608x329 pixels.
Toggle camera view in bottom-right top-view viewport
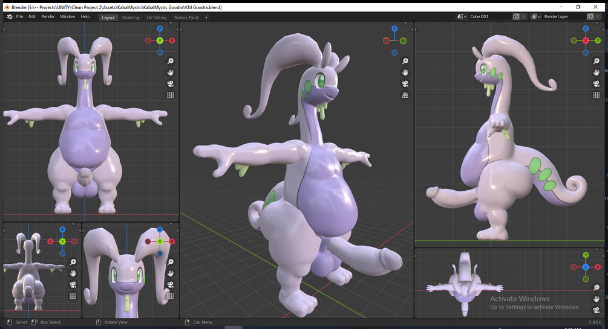[597, 310]
